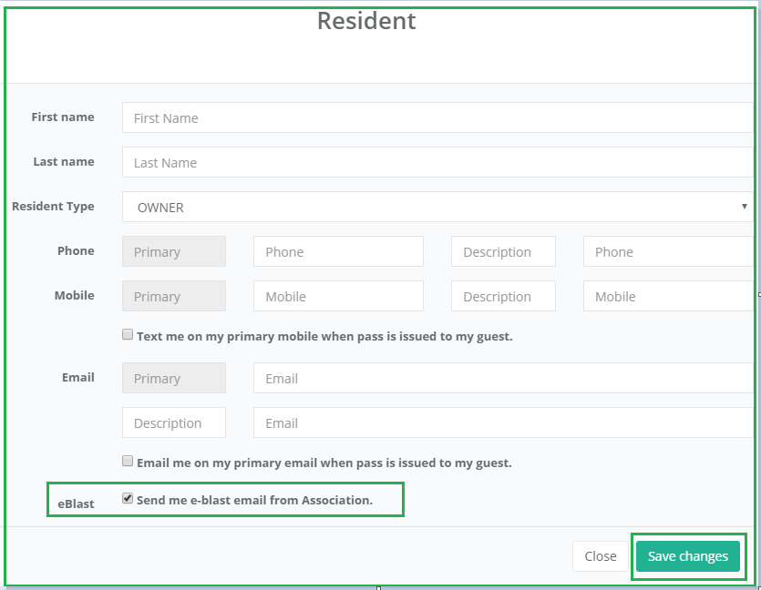Focus the first Mobile number field

click(338, 296)
